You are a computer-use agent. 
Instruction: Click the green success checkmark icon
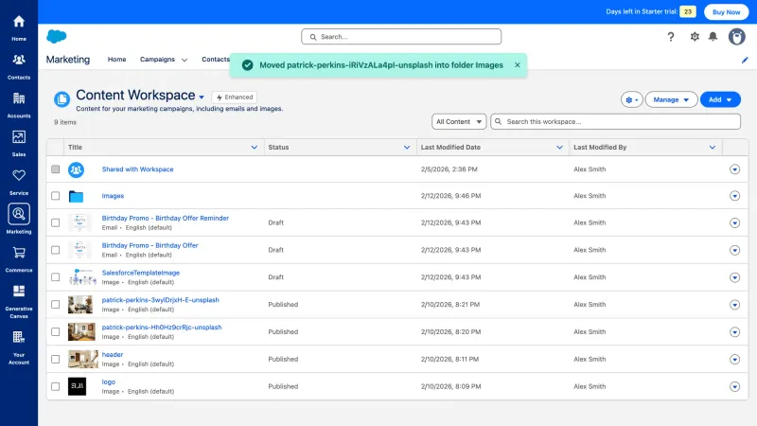tap(248, 65)
